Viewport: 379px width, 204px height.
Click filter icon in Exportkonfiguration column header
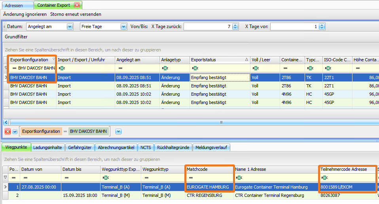click(x=53, y=60)
